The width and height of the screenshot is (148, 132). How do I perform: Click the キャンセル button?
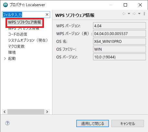click(x=128, y=124)
